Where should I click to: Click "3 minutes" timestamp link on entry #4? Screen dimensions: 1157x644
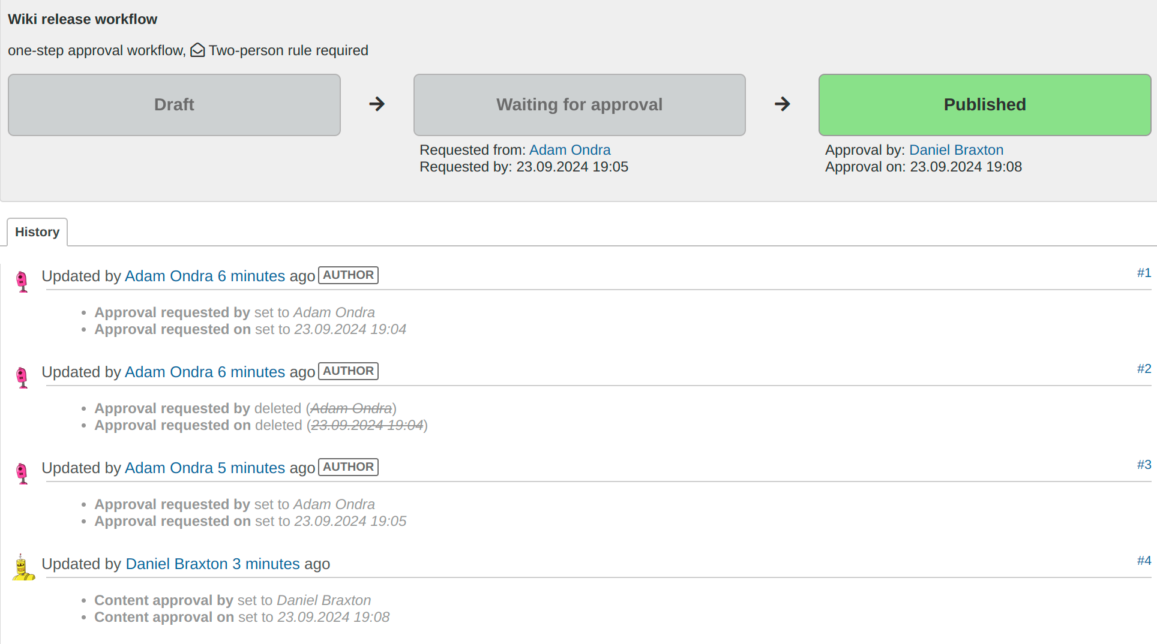coord(266,564)
